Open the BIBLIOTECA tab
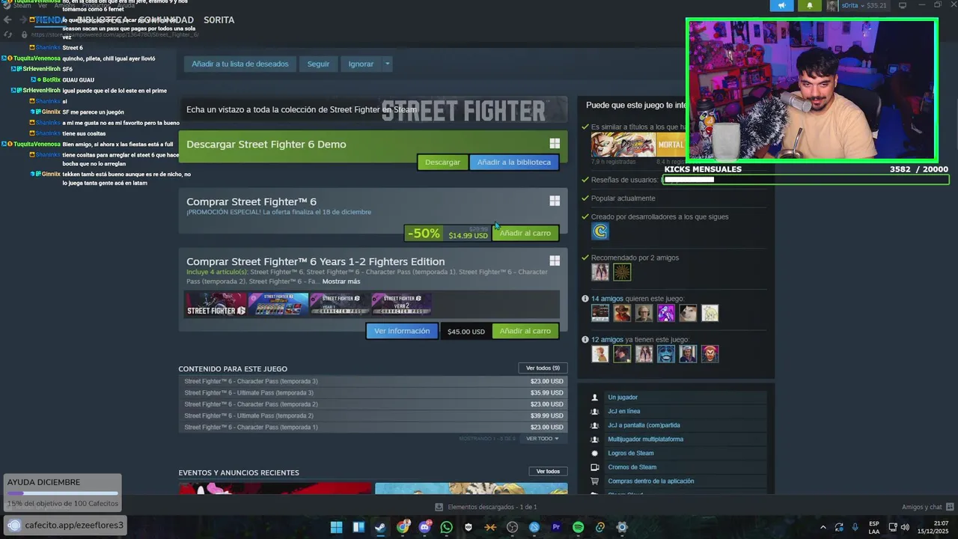Screen dimensions: 958x539 click(x=103, y=20)
